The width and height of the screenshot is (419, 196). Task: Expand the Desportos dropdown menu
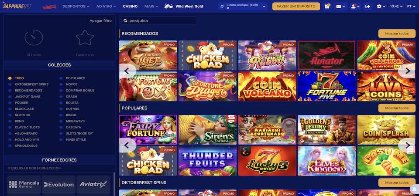click(x=76, y=6)
